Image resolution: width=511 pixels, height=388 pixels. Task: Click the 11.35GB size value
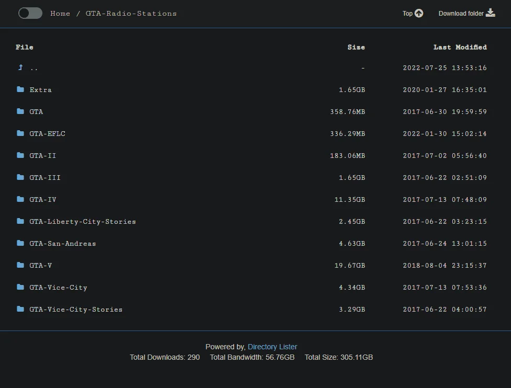click(350, 200)
